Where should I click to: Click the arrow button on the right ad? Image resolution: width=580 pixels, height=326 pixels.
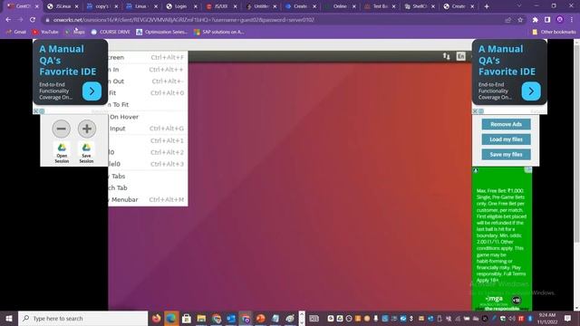point(531,91)
